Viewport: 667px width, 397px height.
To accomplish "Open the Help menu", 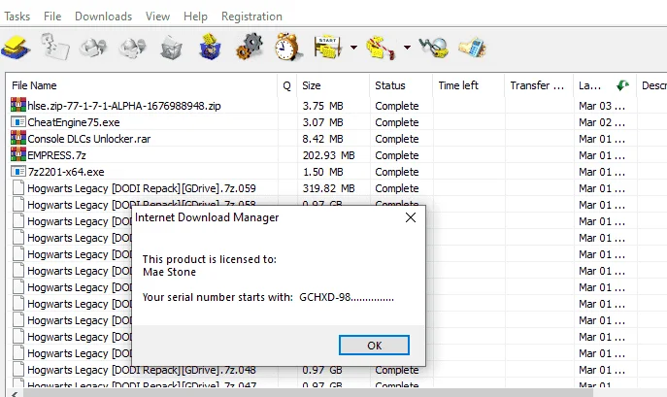I will pos(195,17).
